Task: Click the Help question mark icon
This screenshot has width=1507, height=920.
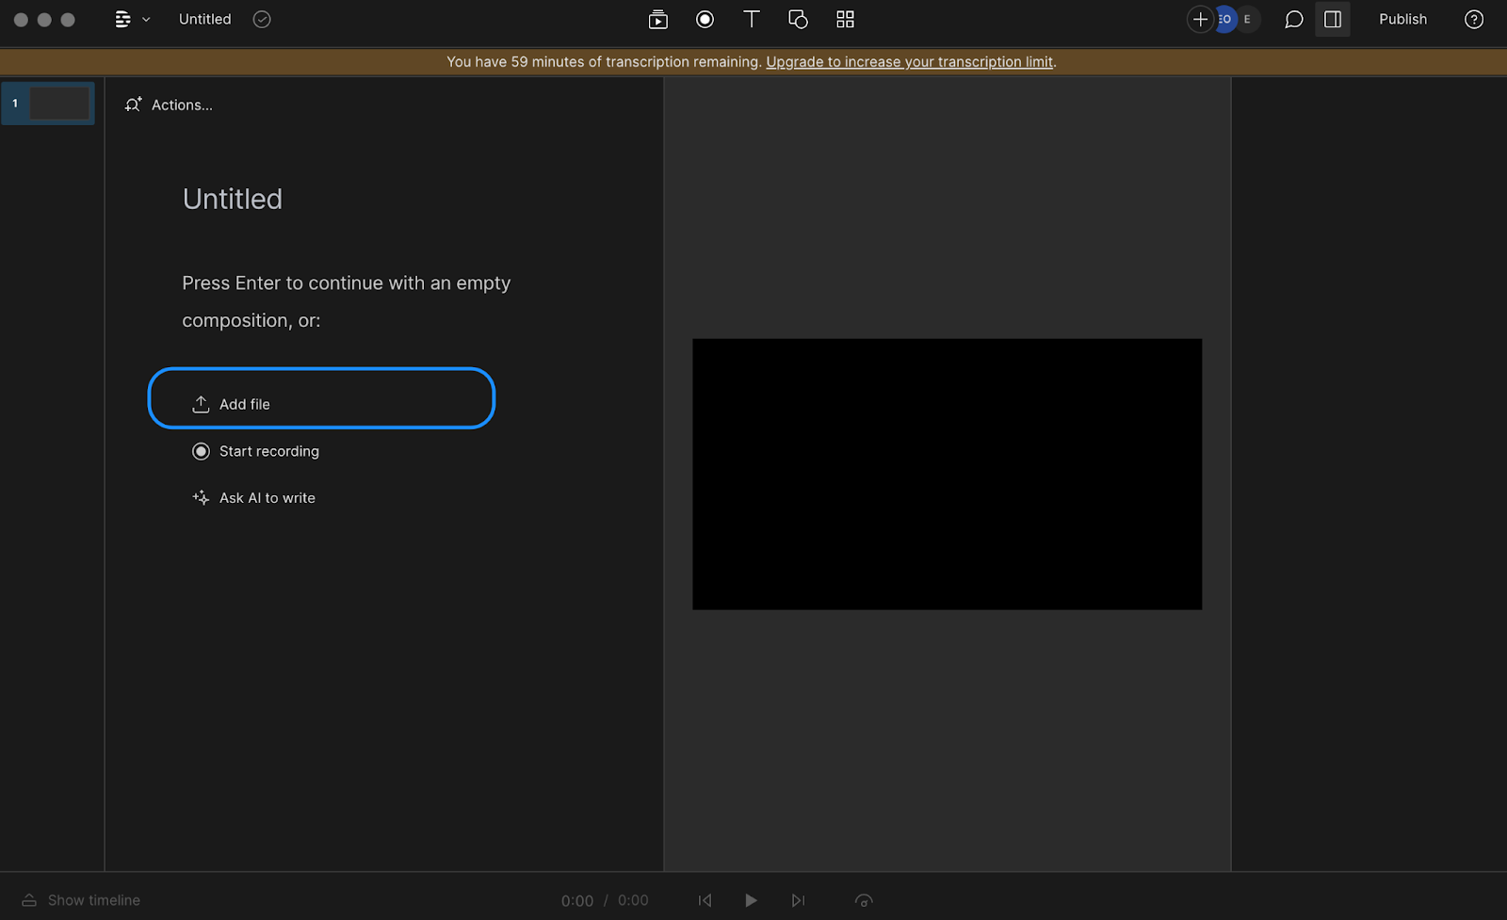Action: [1474, 19]
